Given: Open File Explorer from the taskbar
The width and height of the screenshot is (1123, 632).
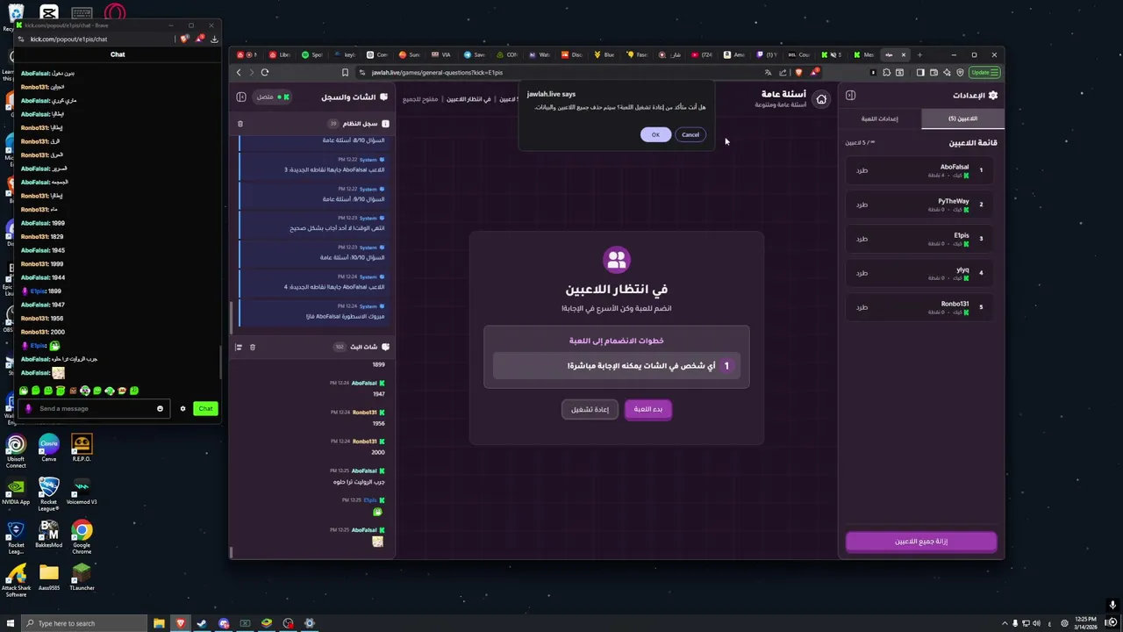Looking at the screenshot, I should coord(159,623).
